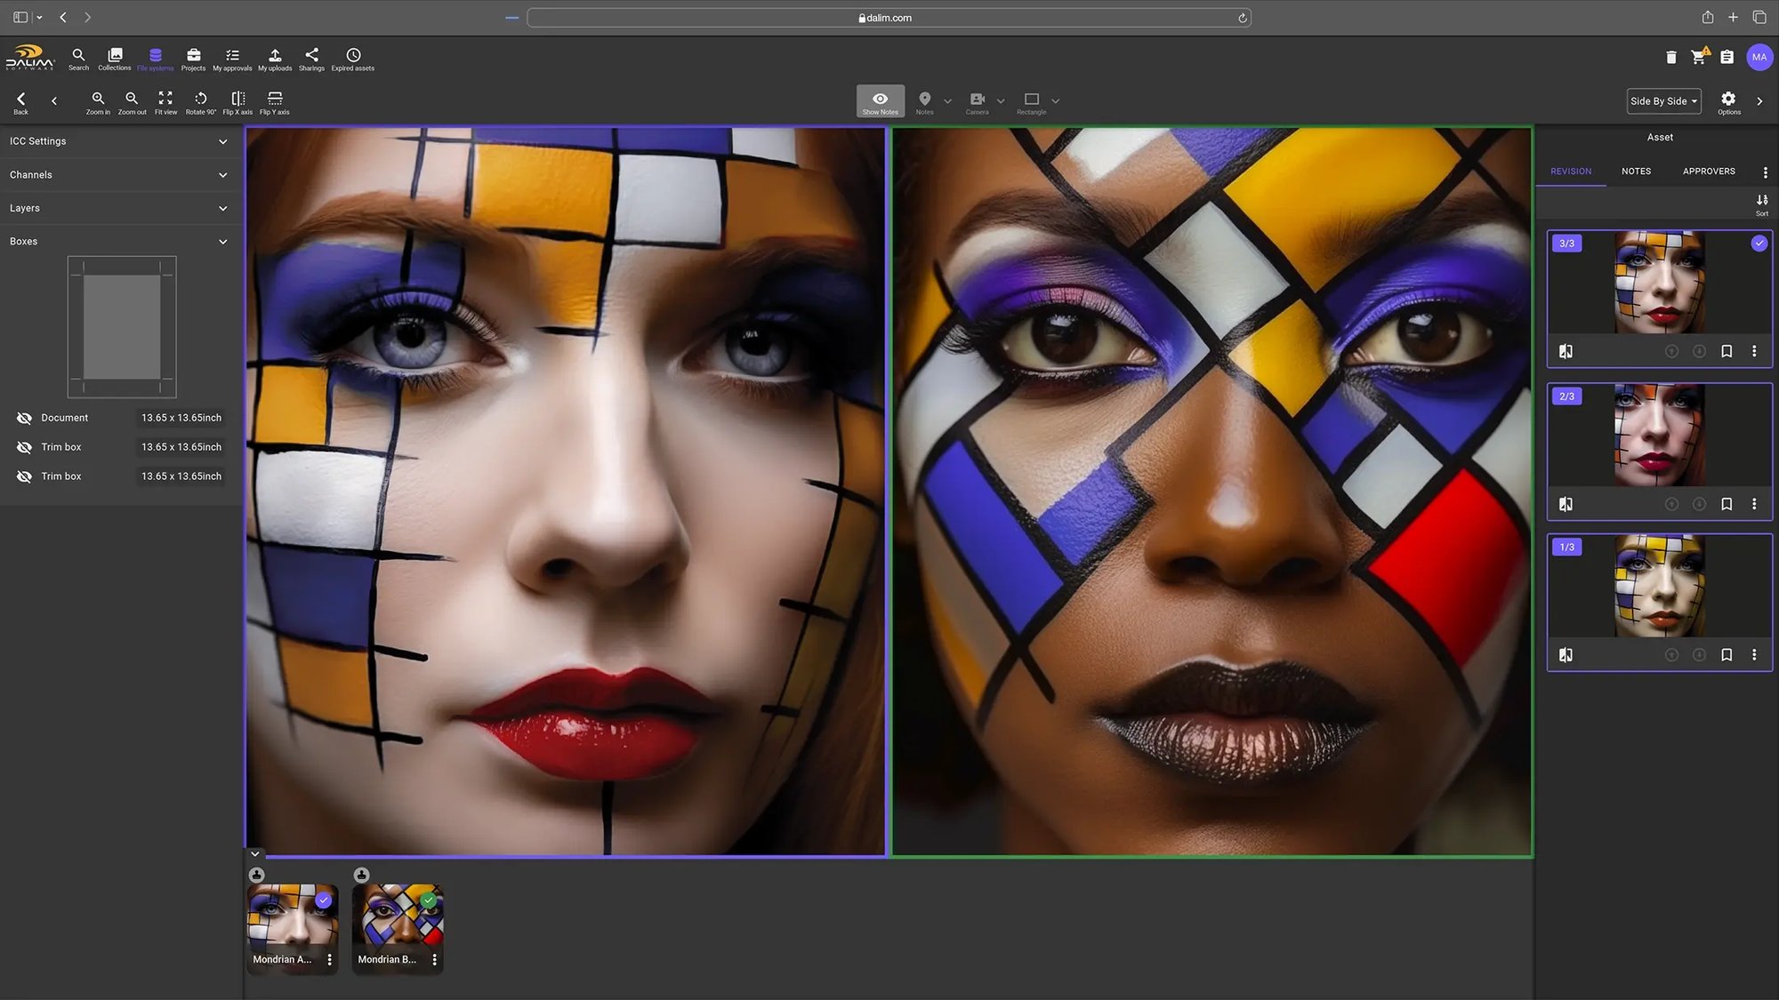Open the Options gear button
The width and height of the screenshot is (1779, 1000).
1728,100
